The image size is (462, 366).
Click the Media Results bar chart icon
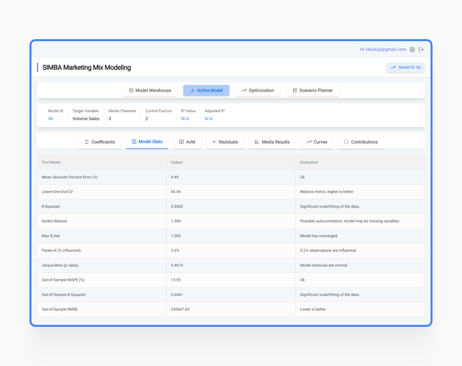tap(257, 142)
